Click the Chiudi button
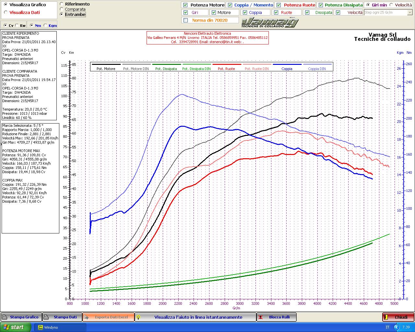415x332 pixels. 398,317
